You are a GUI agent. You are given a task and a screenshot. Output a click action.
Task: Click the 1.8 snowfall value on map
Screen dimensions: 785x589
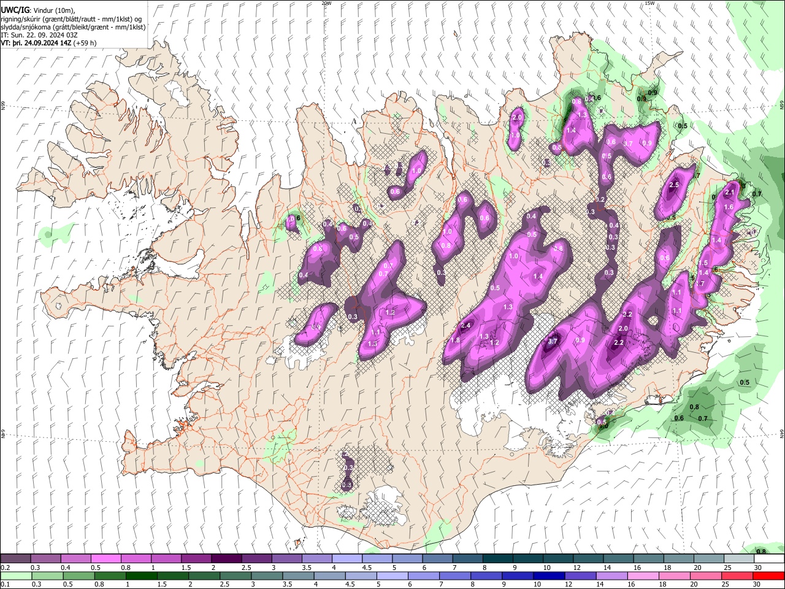[455, 341]
